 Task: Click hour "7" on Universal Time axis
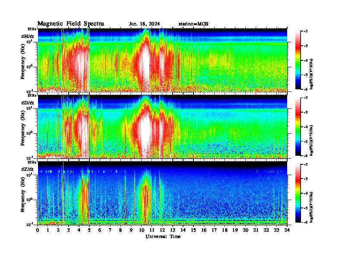(x=110, y=230)
